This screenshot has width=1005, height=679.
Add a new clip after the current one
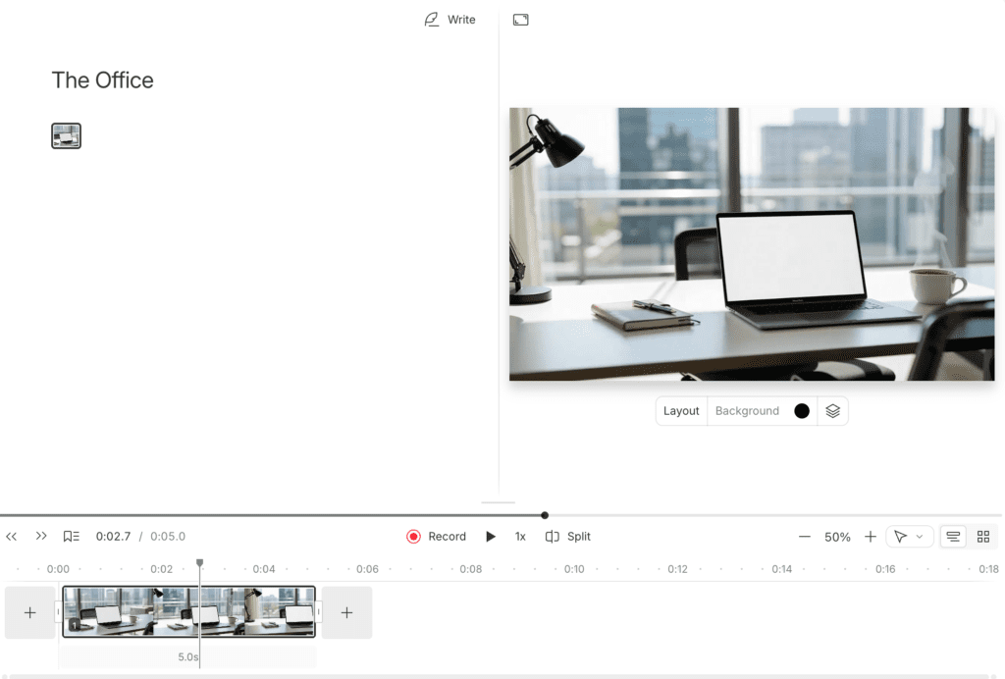pos(346,611)
